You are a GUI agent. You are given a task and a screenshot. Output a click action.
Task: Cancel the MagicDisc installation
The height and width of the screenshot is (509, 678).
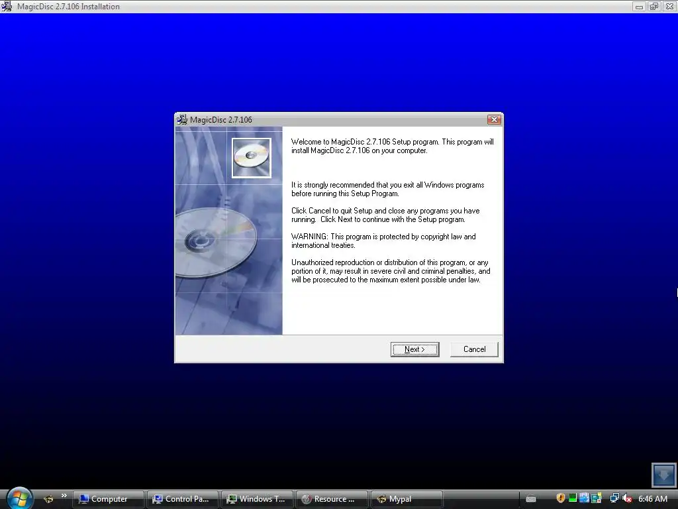coord(474,349)
